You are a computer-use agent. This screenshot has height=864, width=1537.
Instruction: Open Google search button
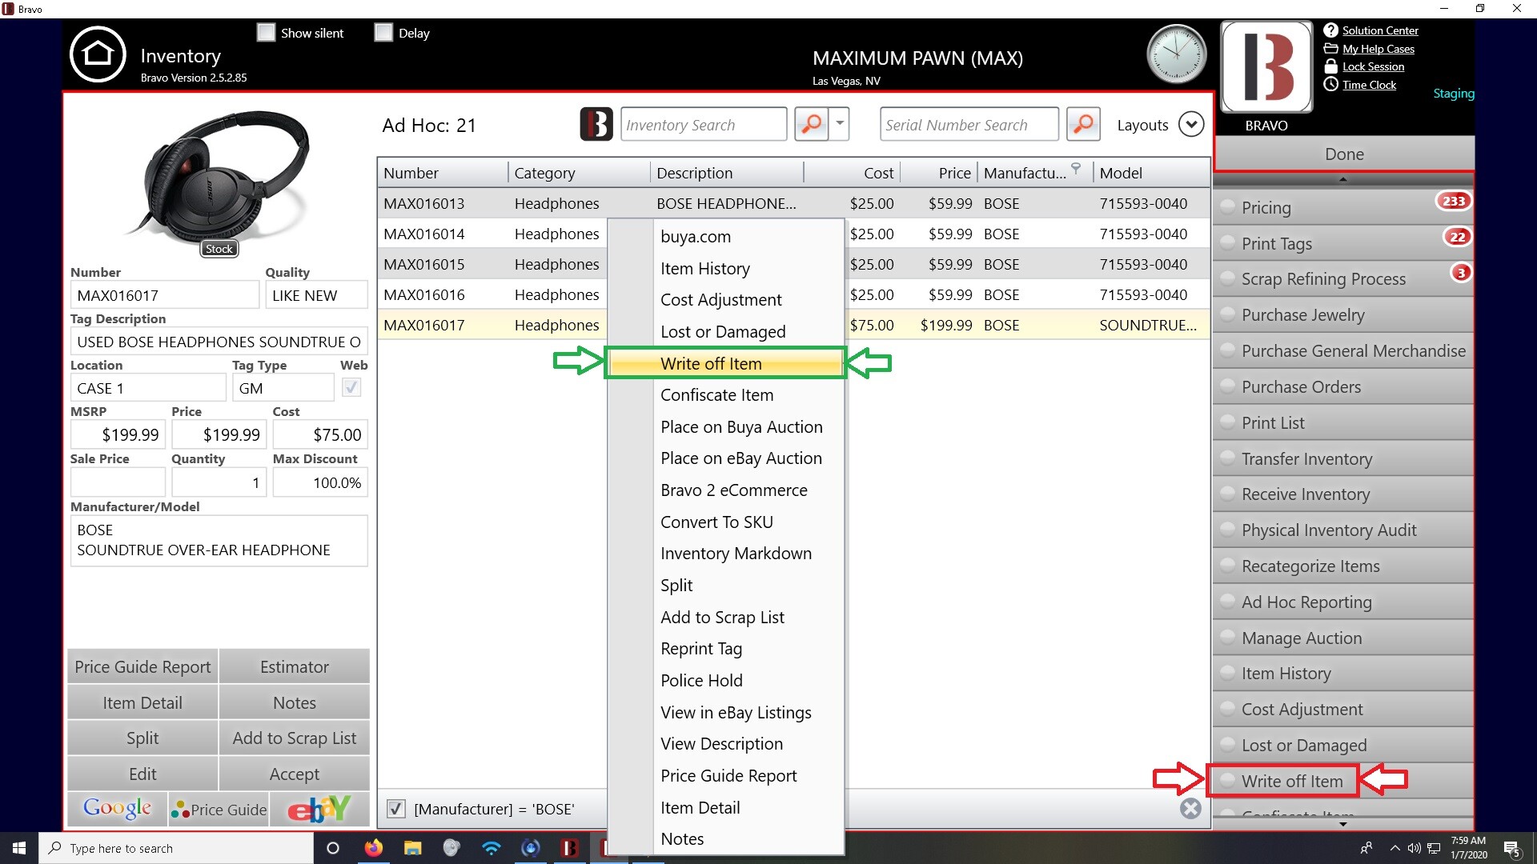point(117,809)
